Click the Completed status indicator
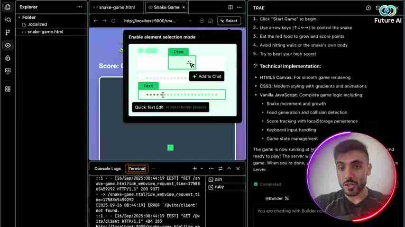 267,184
